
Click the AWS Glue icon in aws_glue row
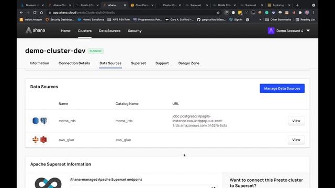click(36, 139)
